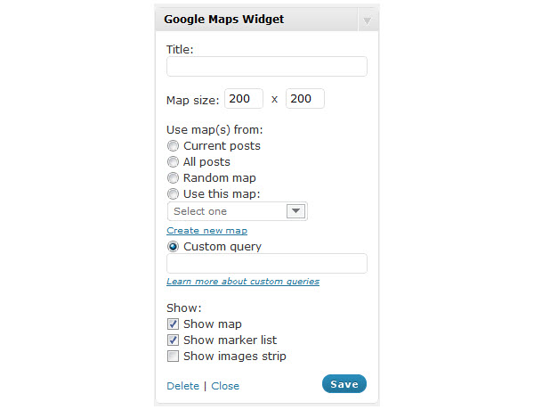Open the Create new map link
Image resolution: width=534 pixels, height=410 pixels.
click(206, 231)
